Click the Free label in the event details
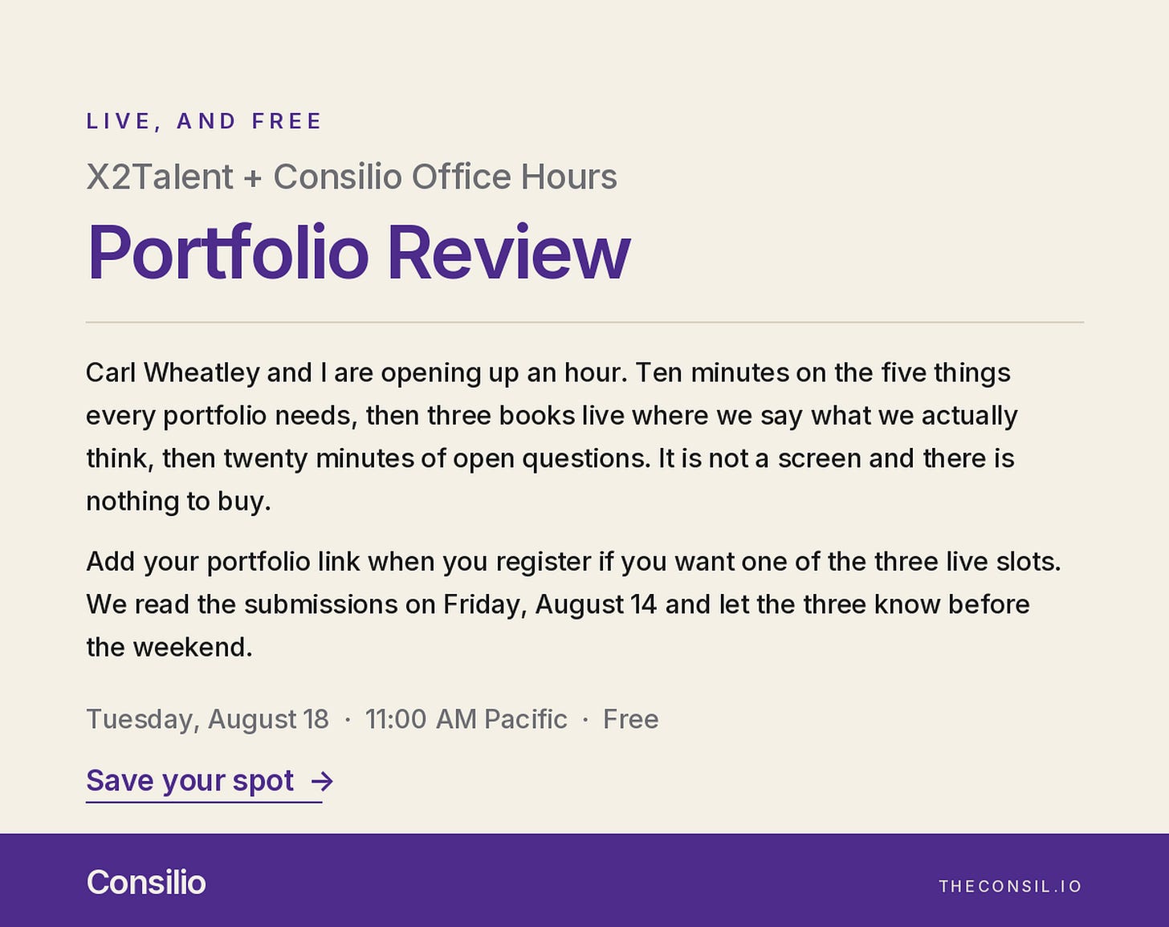 [631, 719]
